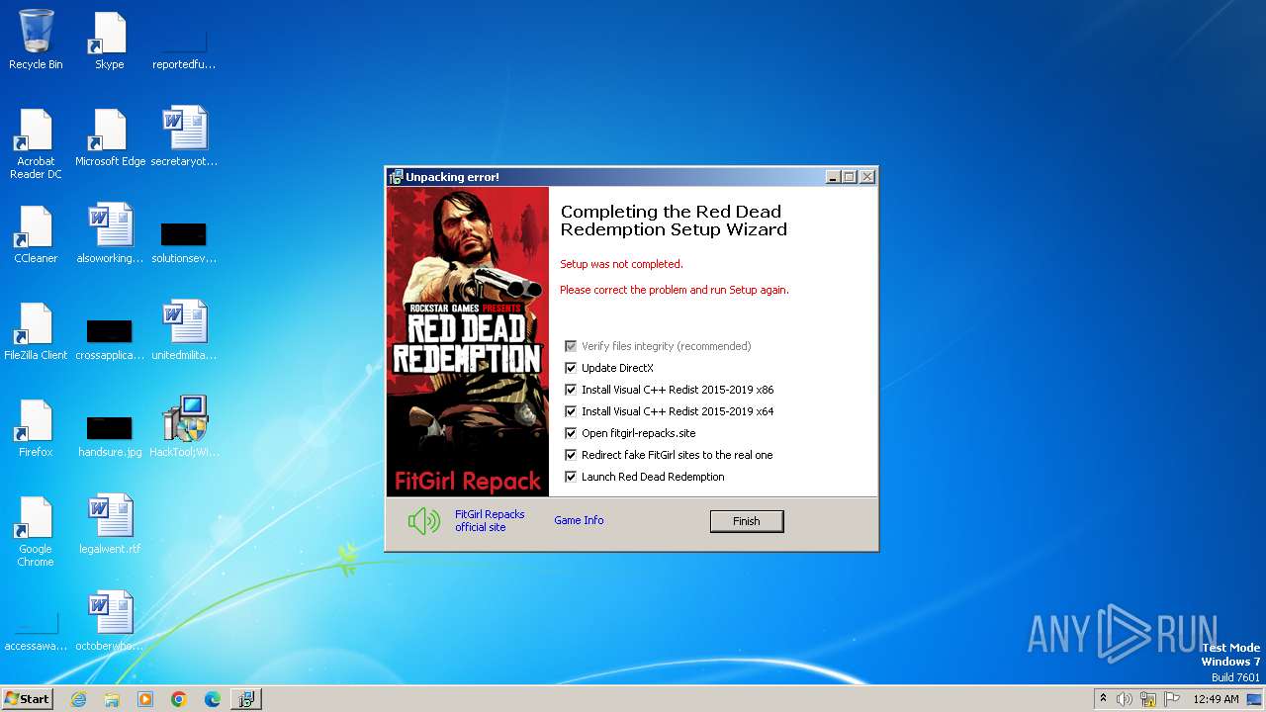This screenshot has height=712, width=1266.
Task: Select the Acrobat Reader DC shortcut
Action: (36, 144)
